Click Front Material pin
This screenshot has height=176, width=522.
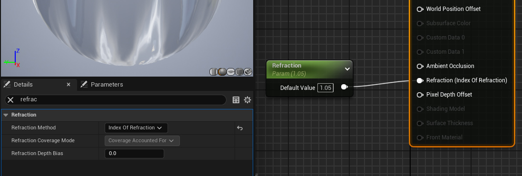coord(420,138)
